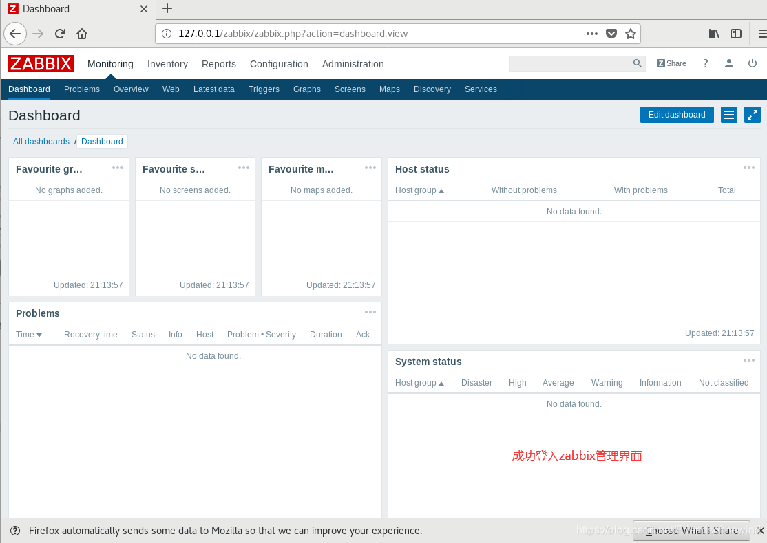Image resolution: width=767 pixels, height=543 pixels.
Task: Click the 'Not classified' column header
Action: [x=724, y=383]
